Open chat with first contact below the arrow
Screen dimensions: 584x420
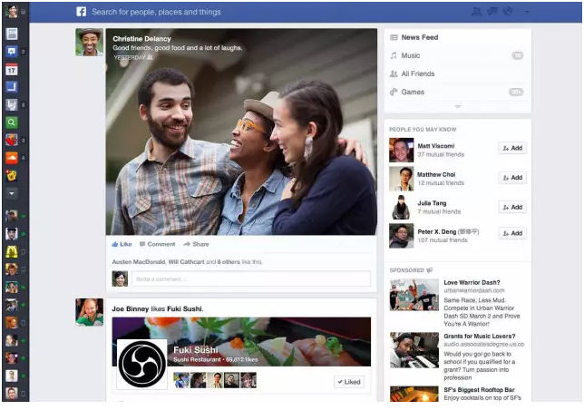tap(12, 216)
